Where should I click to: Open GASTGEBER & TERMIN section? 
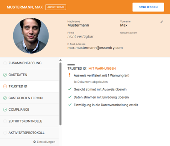(x=30, y=98)
